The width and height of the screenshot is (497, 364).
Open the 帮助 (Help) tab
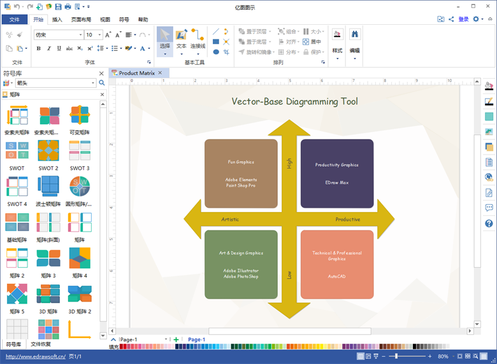point(143,20)
